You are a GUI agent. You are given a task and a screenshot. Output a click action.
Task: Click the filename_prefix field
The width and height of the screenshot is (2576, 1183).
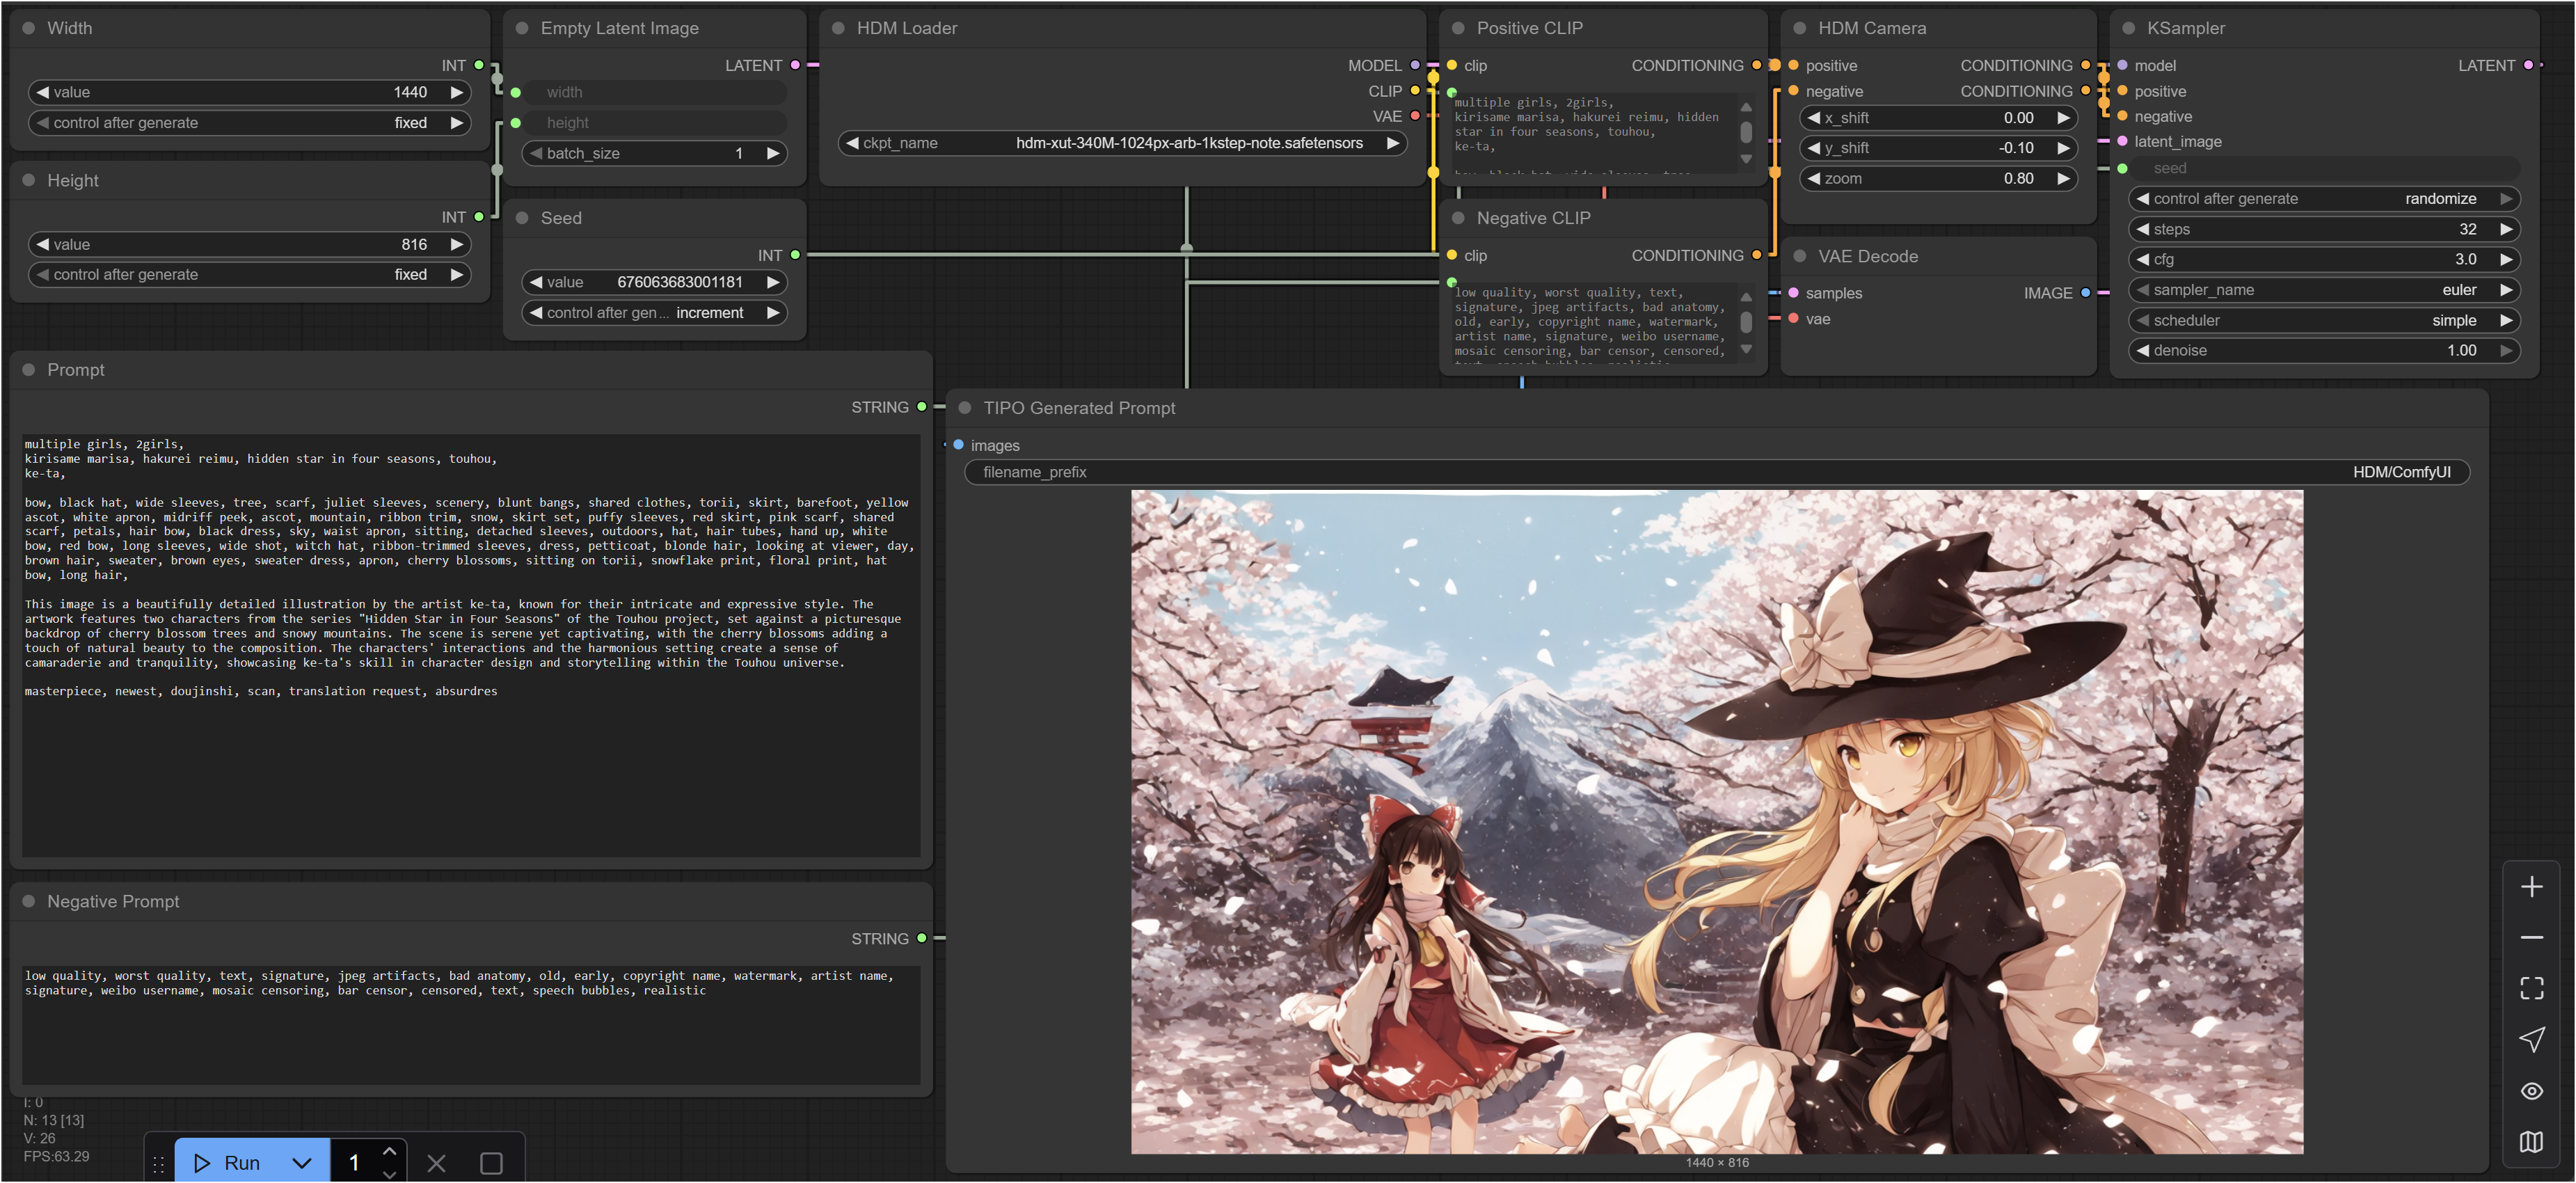click(1717, 472)
